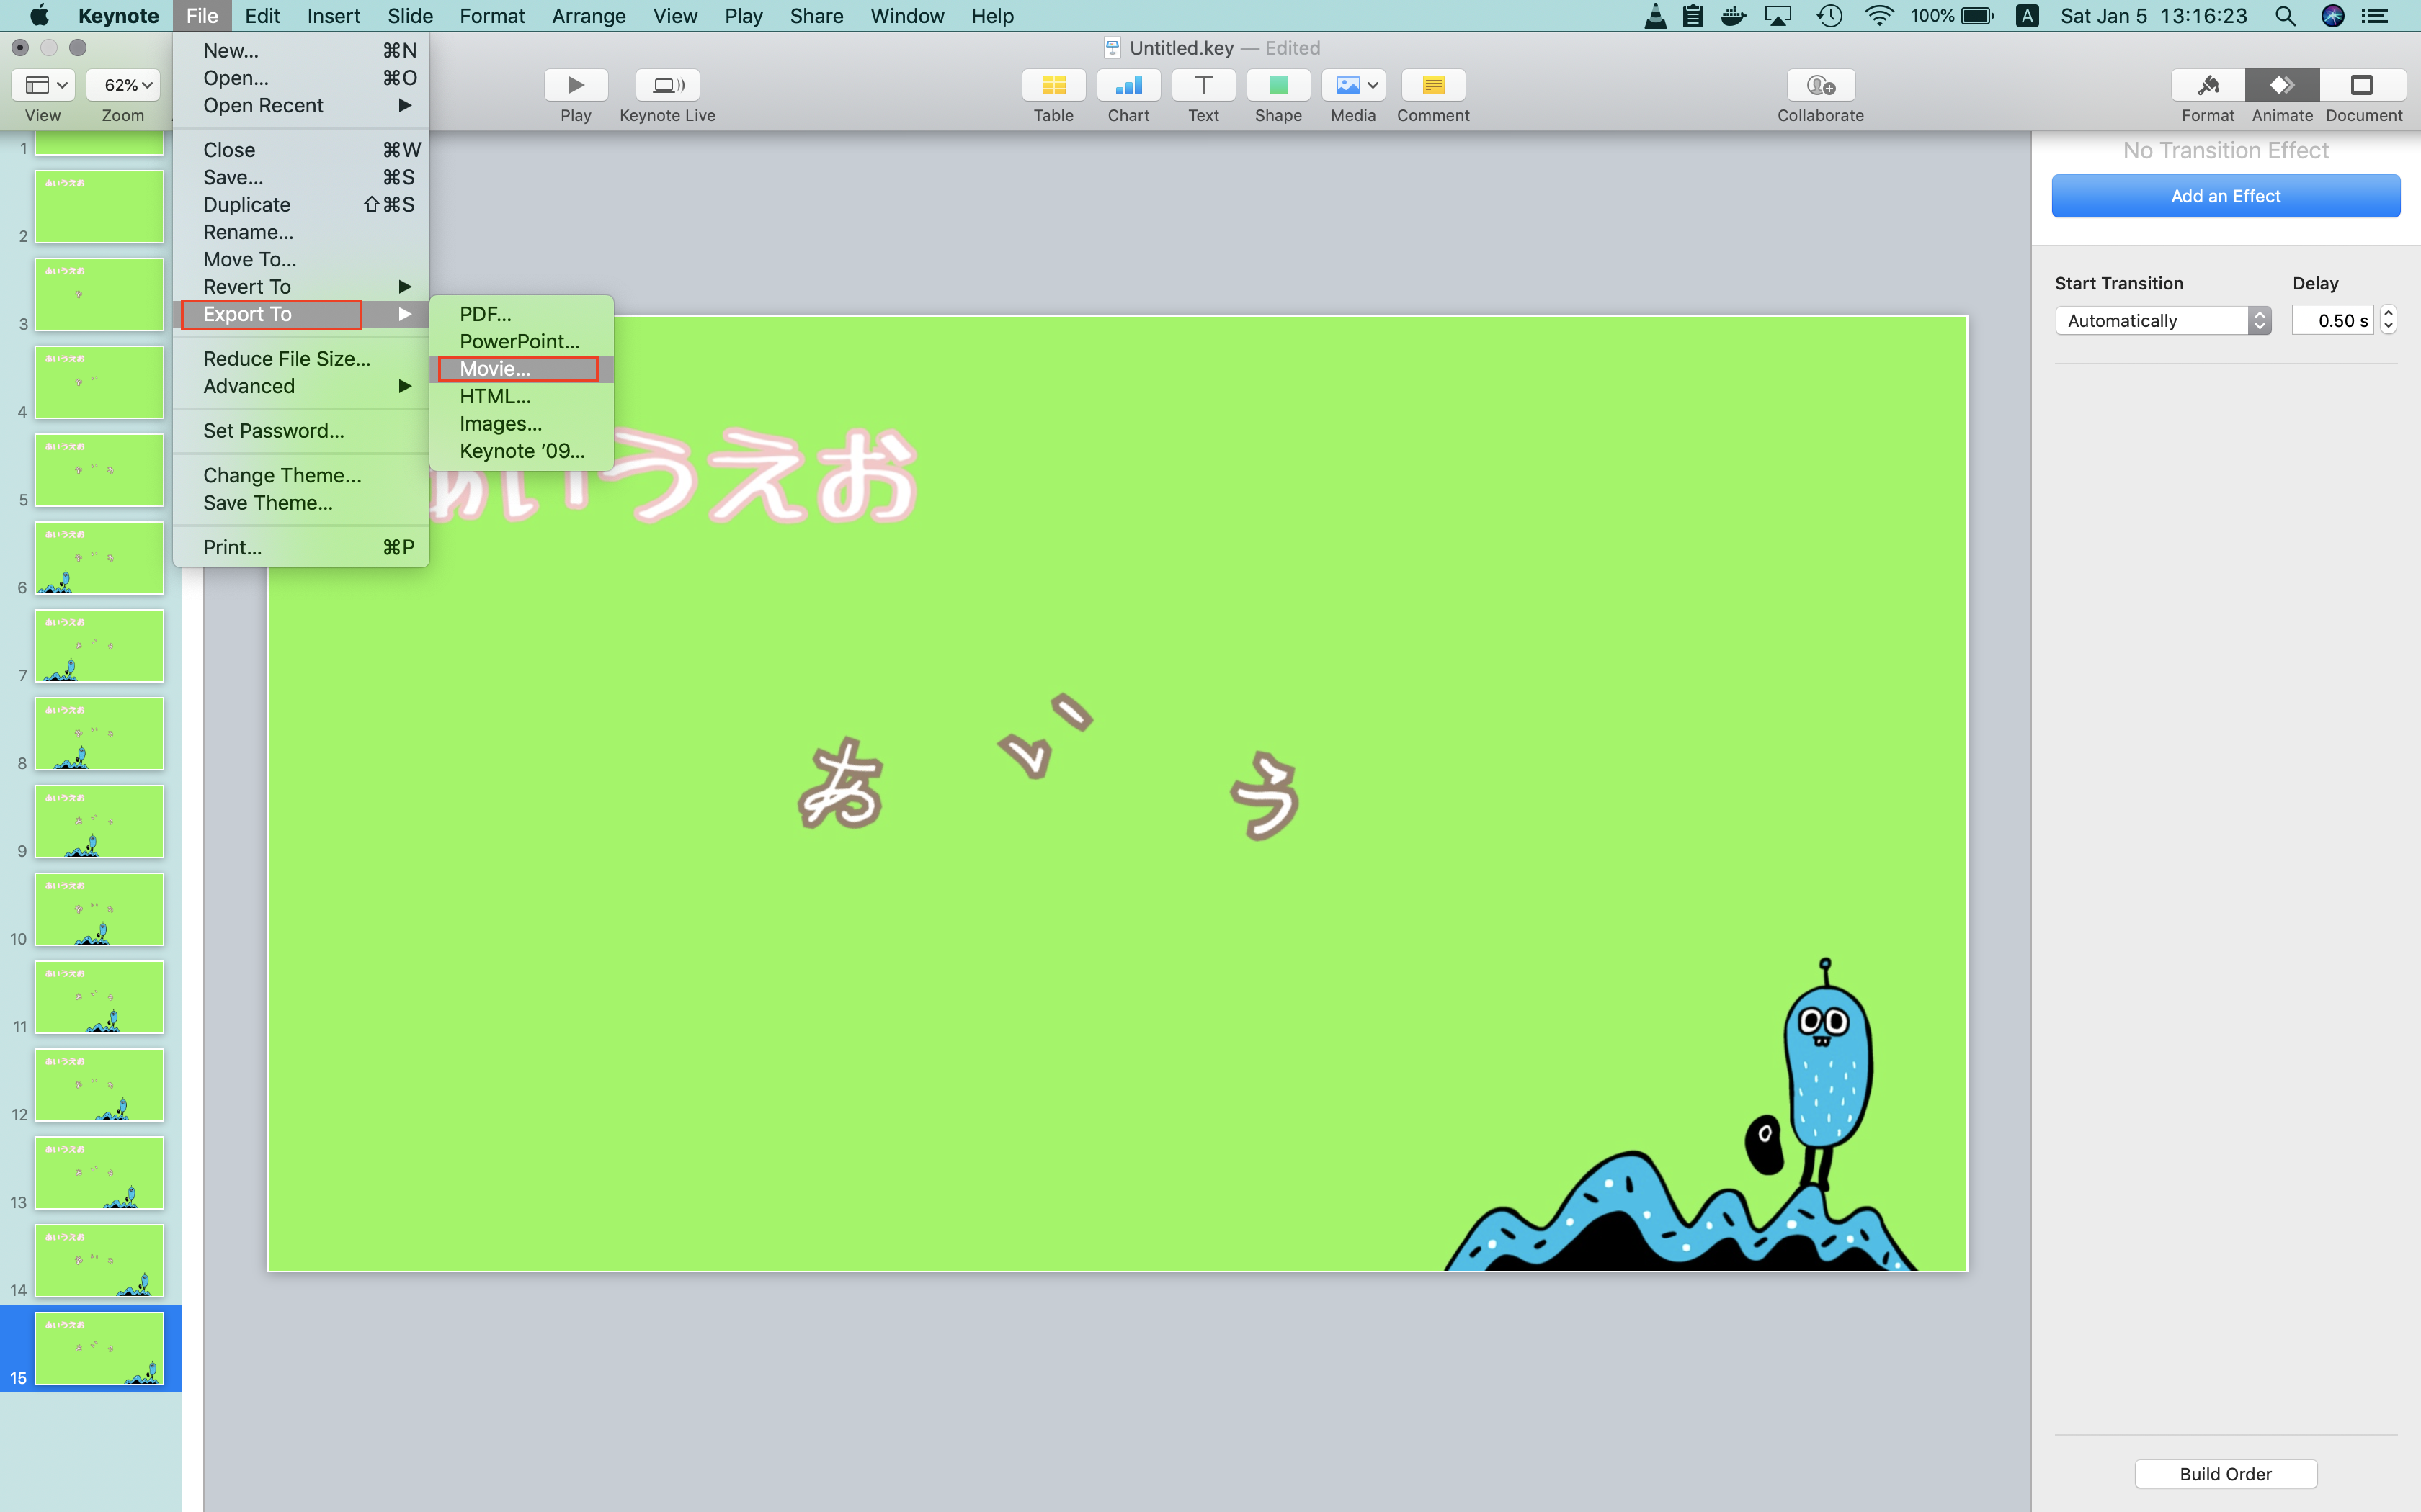
Task: Click the Add an Effect button
Action: [2225, 196]
